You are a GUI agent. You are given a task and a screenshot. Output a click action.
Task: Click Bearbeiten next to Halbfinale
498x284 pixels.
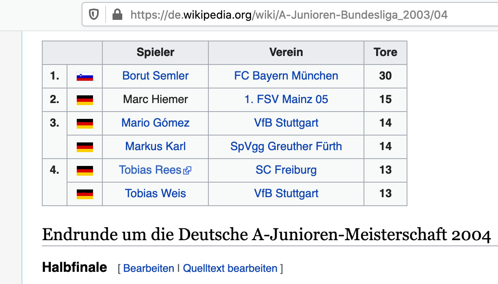[x=149, y=268]
